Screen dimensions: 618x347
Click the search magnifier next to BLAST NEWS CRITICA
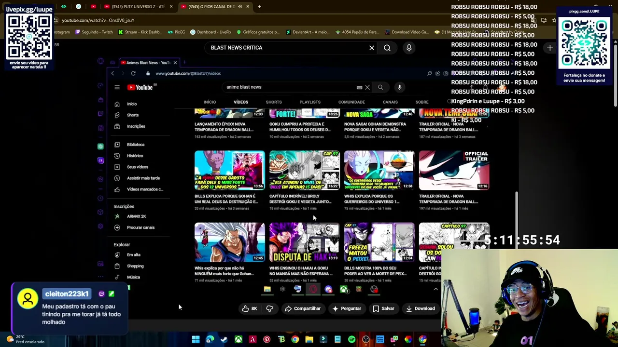[387, 48]
